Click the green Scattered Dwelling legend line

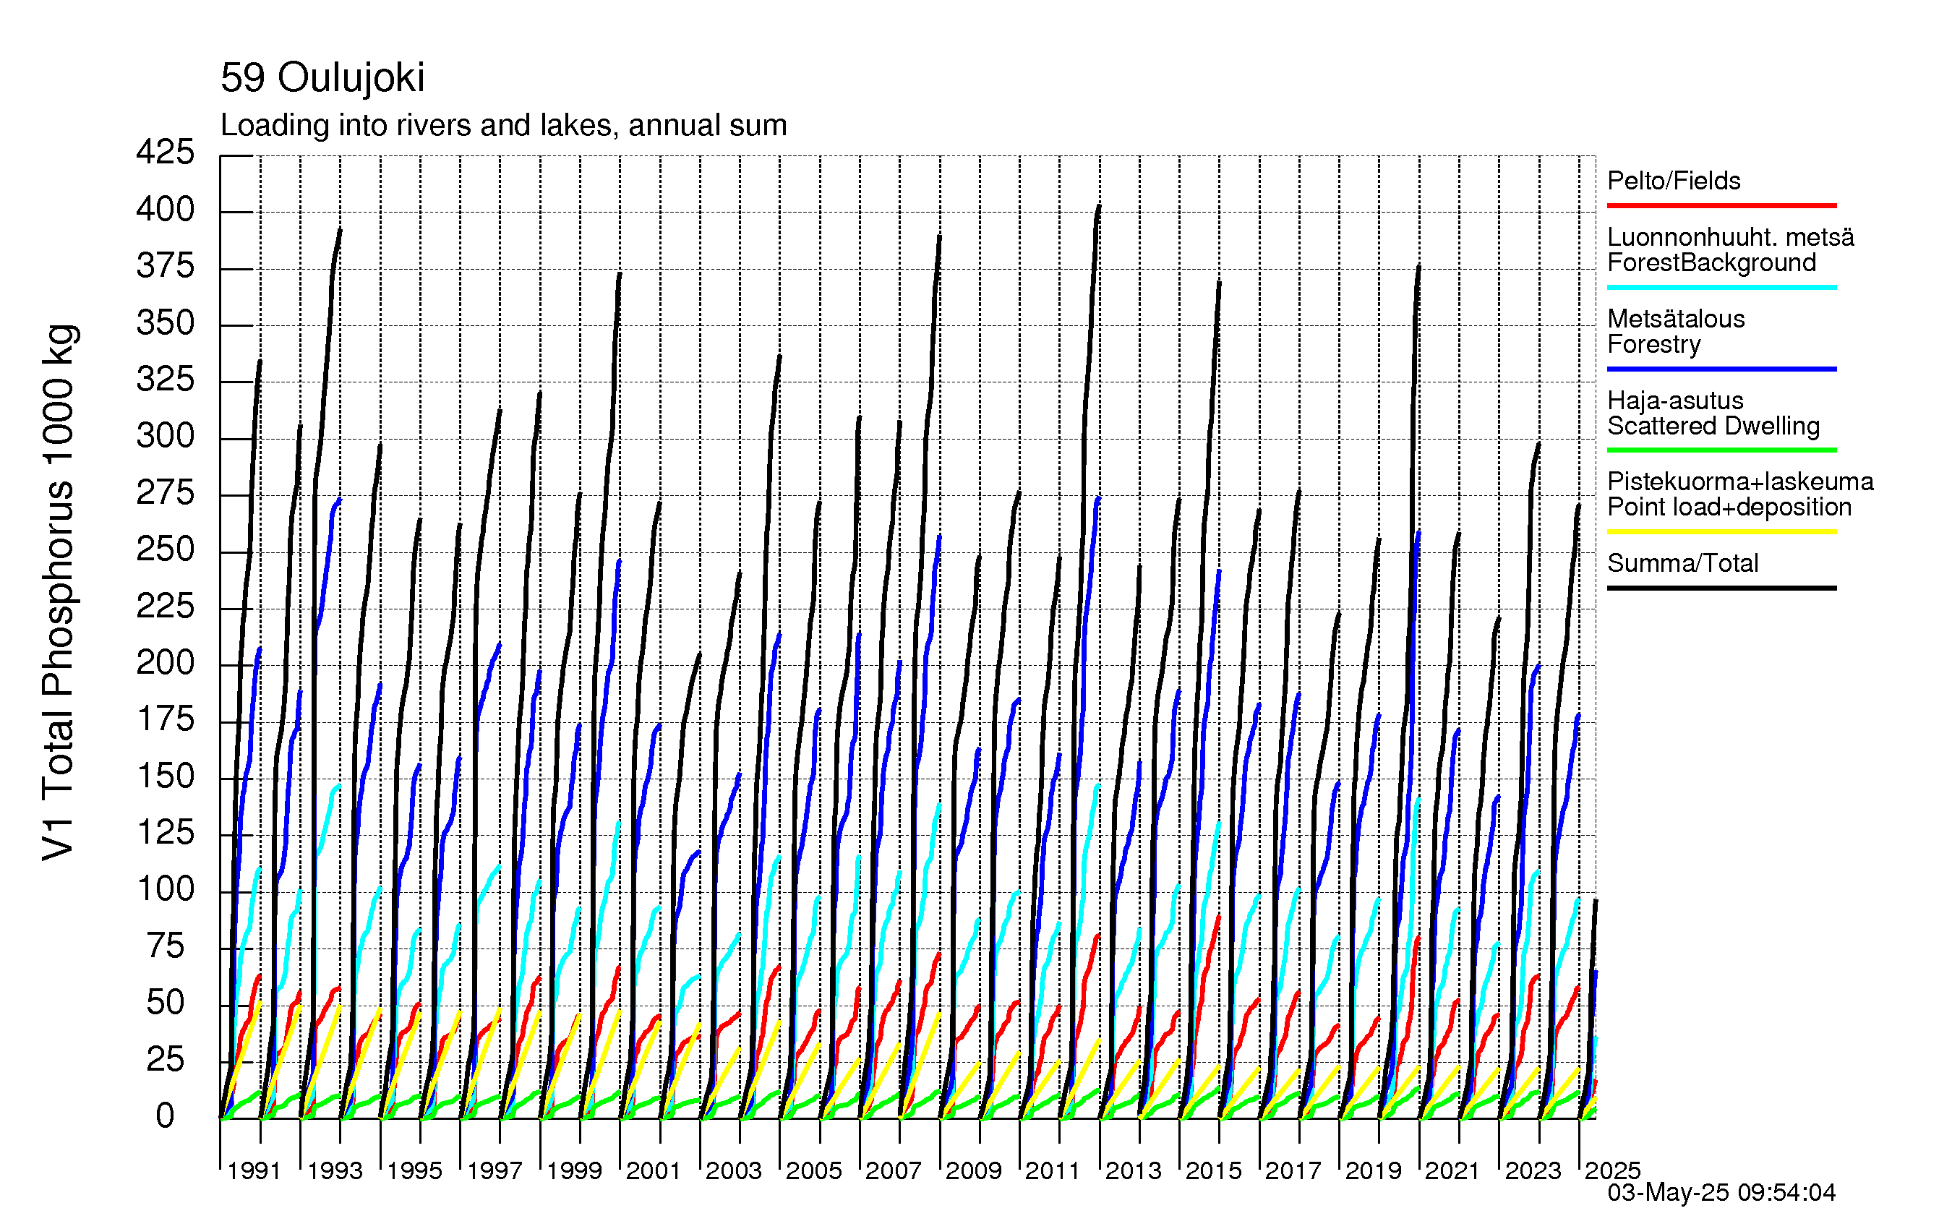(x=1721, y=450)
